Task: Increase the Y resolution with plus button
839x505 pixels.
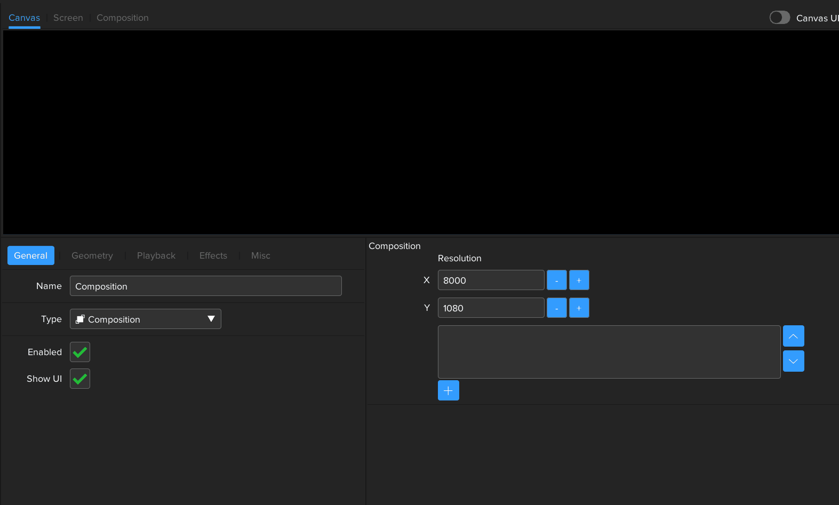Action: point(579,308)
